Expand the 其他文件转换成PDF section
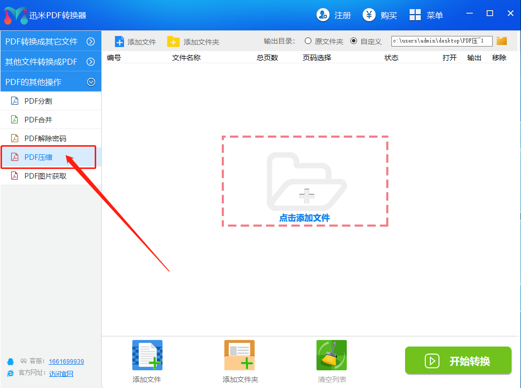 click(x=91, y=62)
